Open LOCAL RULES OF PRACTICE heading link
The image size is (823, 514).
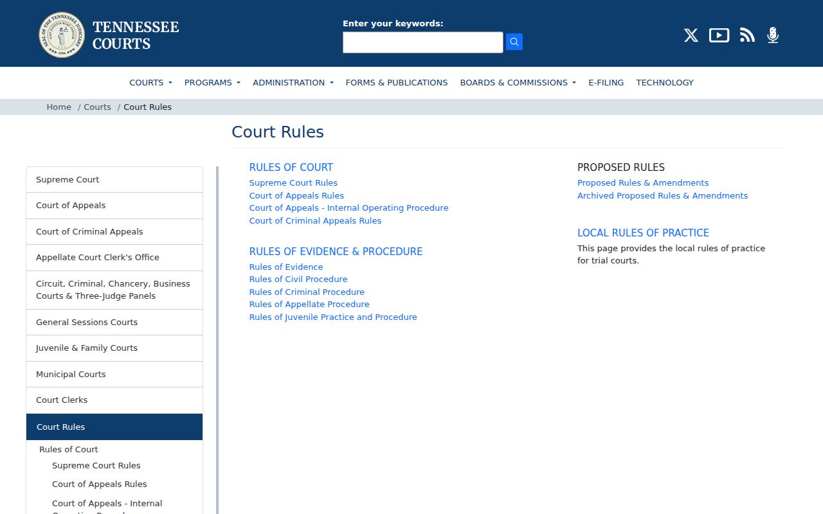point(644,233)
